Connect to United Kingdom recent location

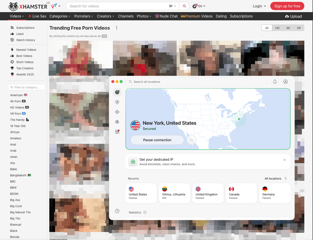click(x=208, y=193)
